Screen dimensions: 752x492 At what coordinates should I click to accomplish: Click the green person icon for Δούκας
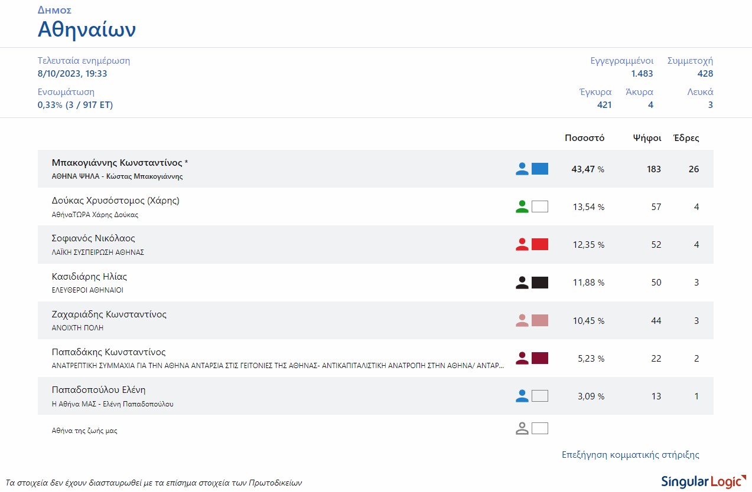(522, 207)
